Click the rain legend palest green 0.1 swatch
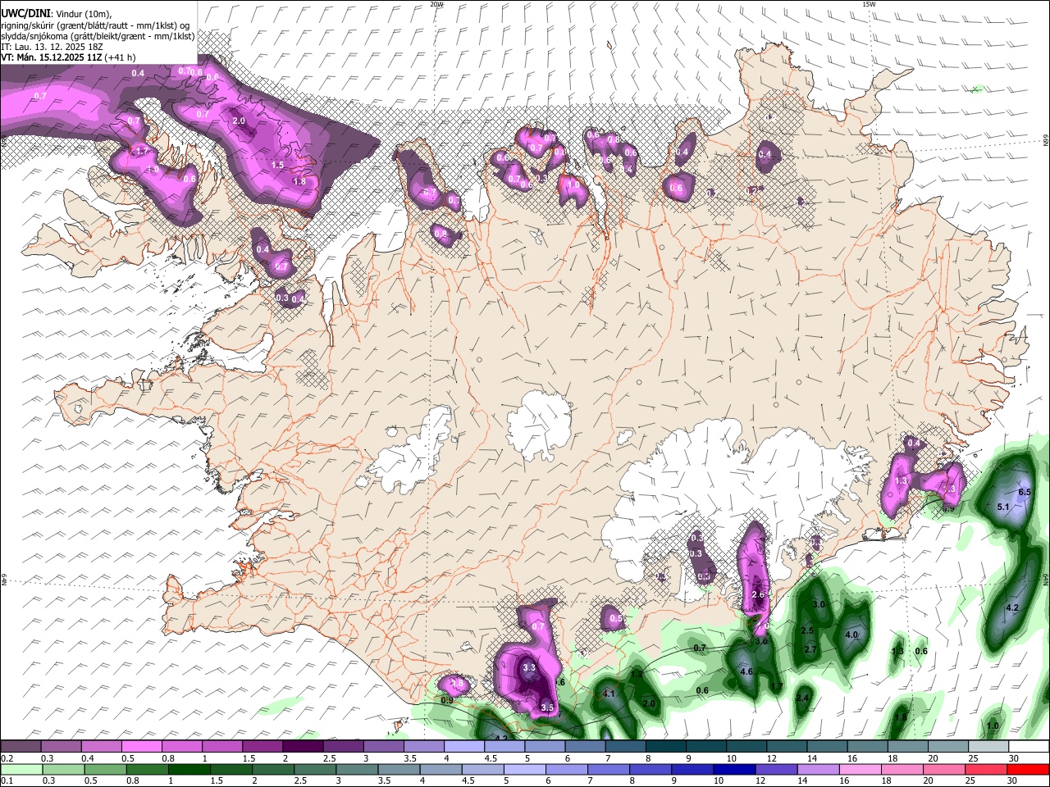This screenshot has height=787, width=1050. point(21,769)
